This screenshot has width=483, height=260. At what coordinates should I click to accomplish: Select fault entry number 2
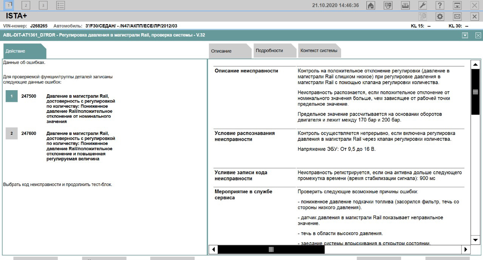point(12,133)
